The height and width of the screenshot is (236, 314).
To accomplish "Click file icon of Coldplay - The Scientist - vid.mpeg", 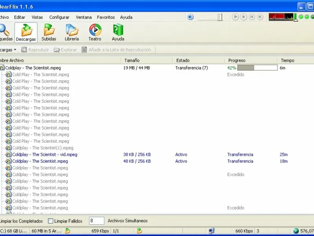I will (x=8, y=155).
